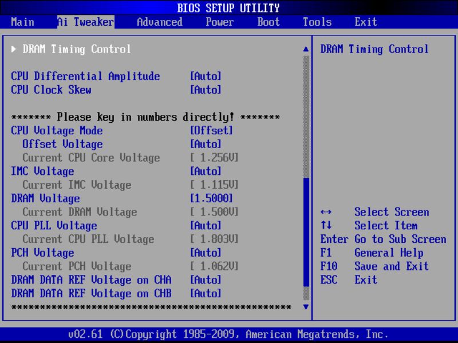Click F1 General Help hint
The image size is (458, 343).
point(372,253)
